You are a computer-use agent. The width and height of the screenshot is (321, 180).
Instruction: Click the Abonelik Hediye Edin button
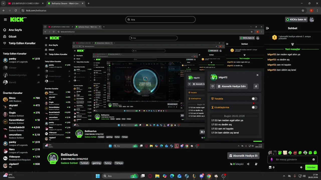(x=232, y=86)
